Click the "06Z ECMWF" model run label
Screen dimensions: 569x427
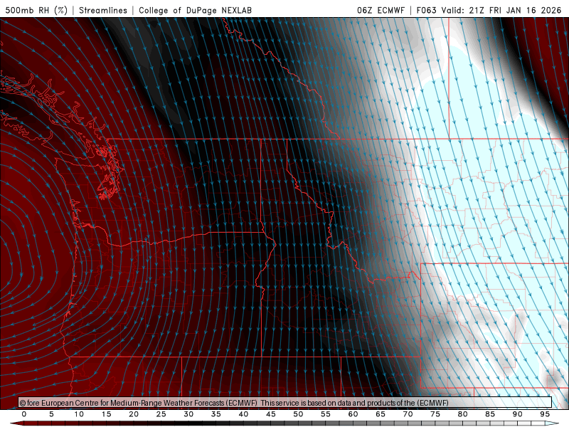(x=381, y=10)
